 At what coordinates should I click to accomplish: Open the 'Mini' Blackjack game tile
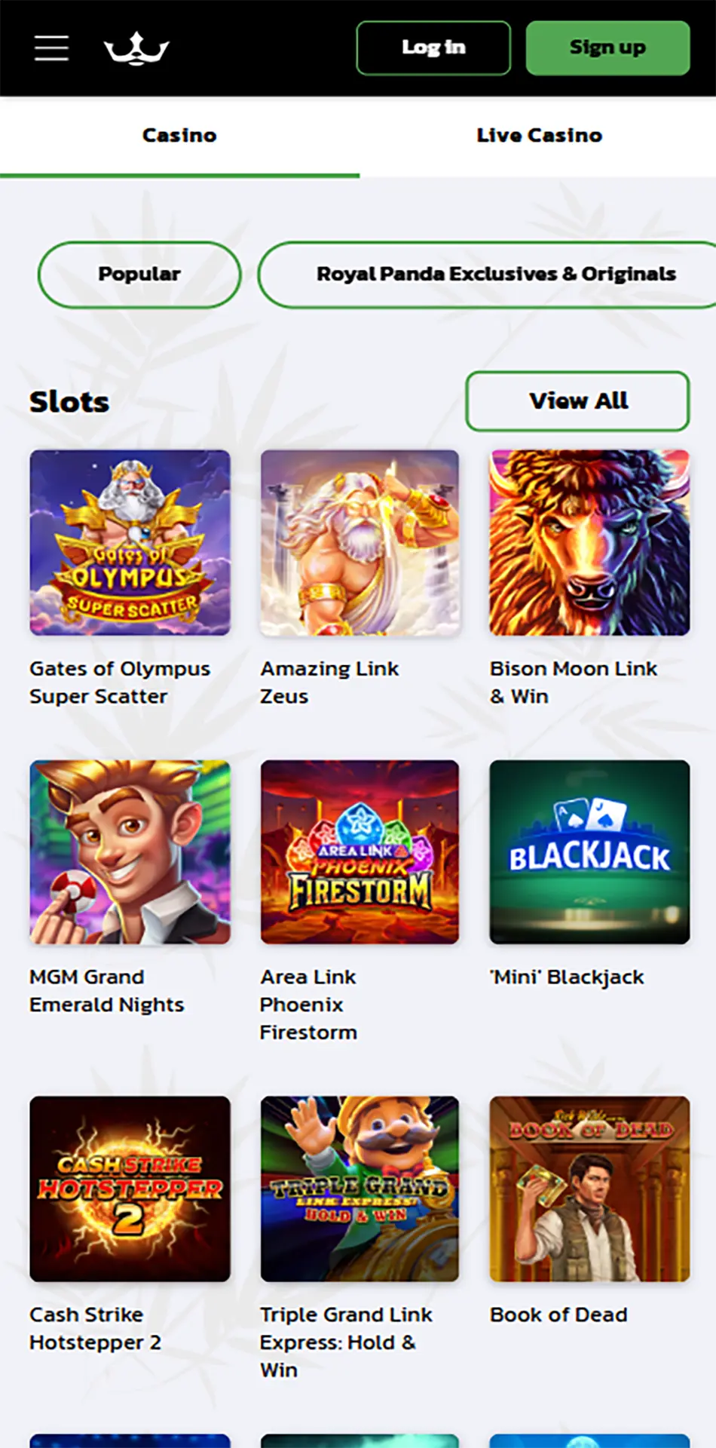coord(589,851)
